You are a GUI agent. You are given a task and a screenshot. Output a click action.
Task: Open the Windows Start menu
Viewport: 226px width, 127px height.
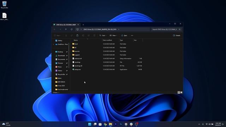tap(90, 124)
